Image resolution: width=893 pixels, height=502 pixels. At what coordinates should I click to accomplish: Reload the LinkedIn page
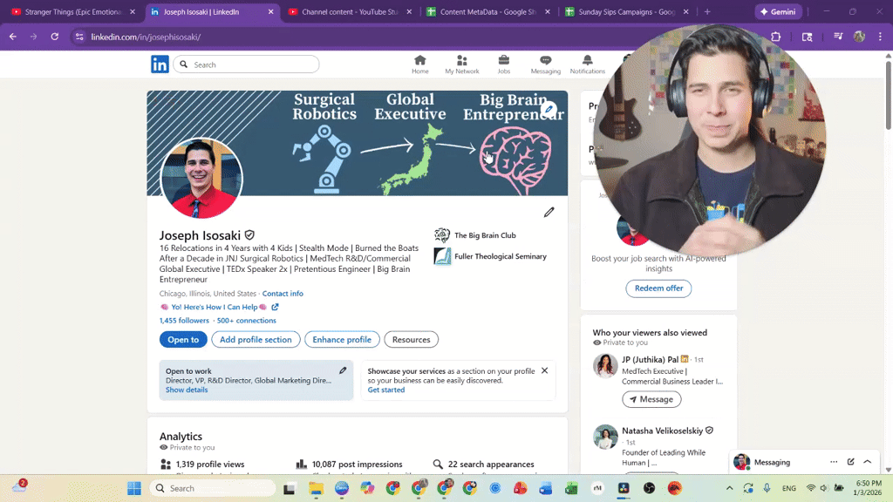55,37
